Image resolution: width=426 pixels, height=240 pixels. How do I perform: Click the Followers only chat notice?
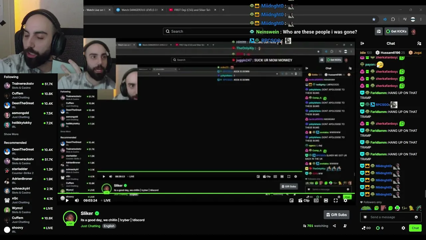pos(371,202)
